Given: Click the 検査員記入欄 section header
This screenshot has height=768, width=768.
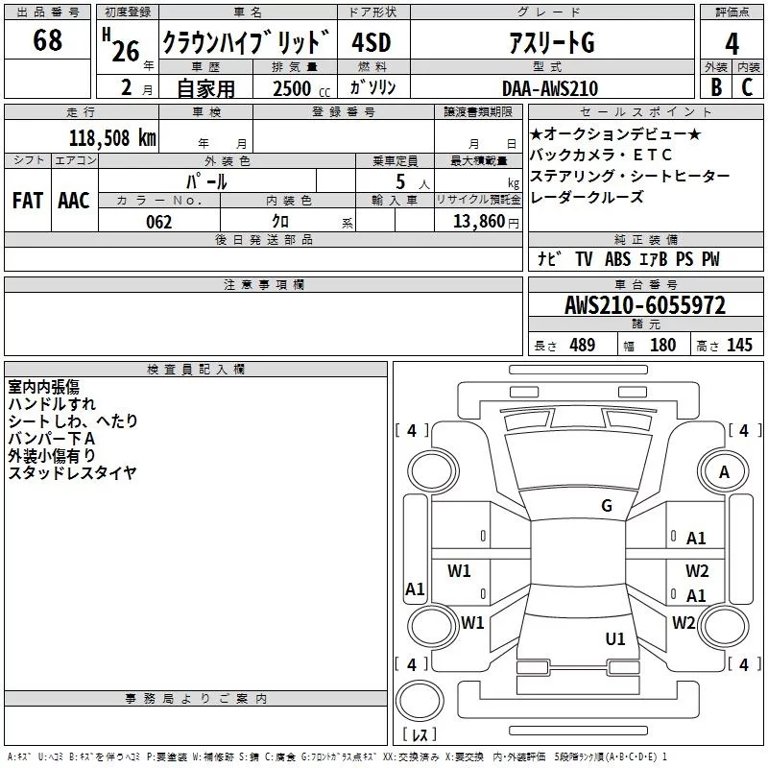Looking at the screenshot, I should pyautogui.click(x=196, y=370).
